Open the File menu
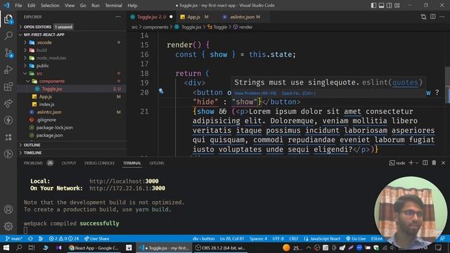The height and width of the screenshot is (253, 450). coord(18,5)
